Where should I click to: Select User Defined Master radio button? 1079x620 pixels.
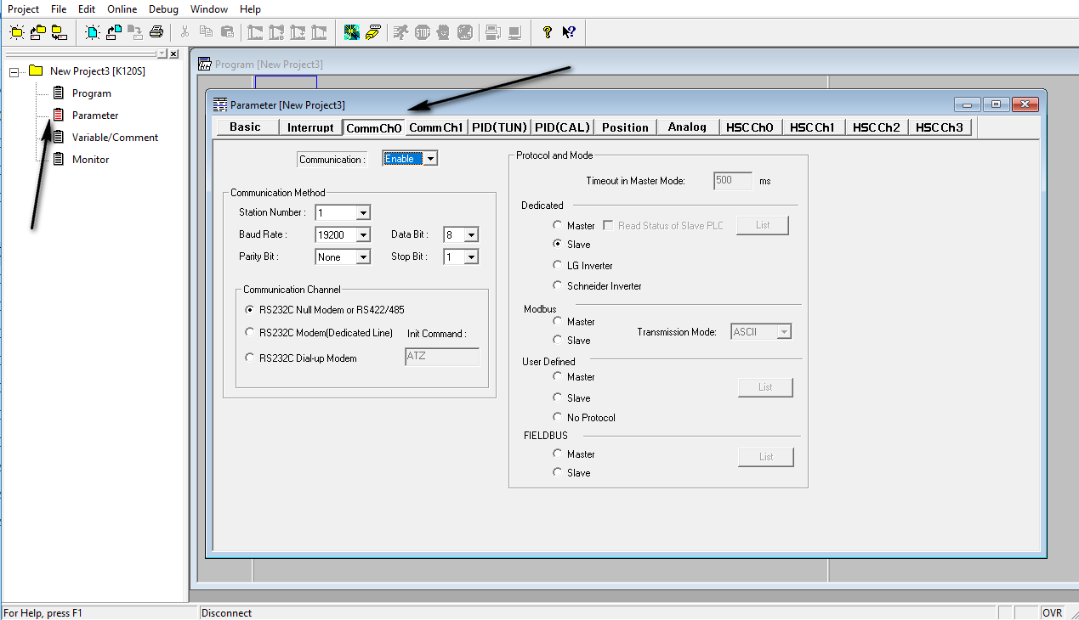click(x=558, y=377)
